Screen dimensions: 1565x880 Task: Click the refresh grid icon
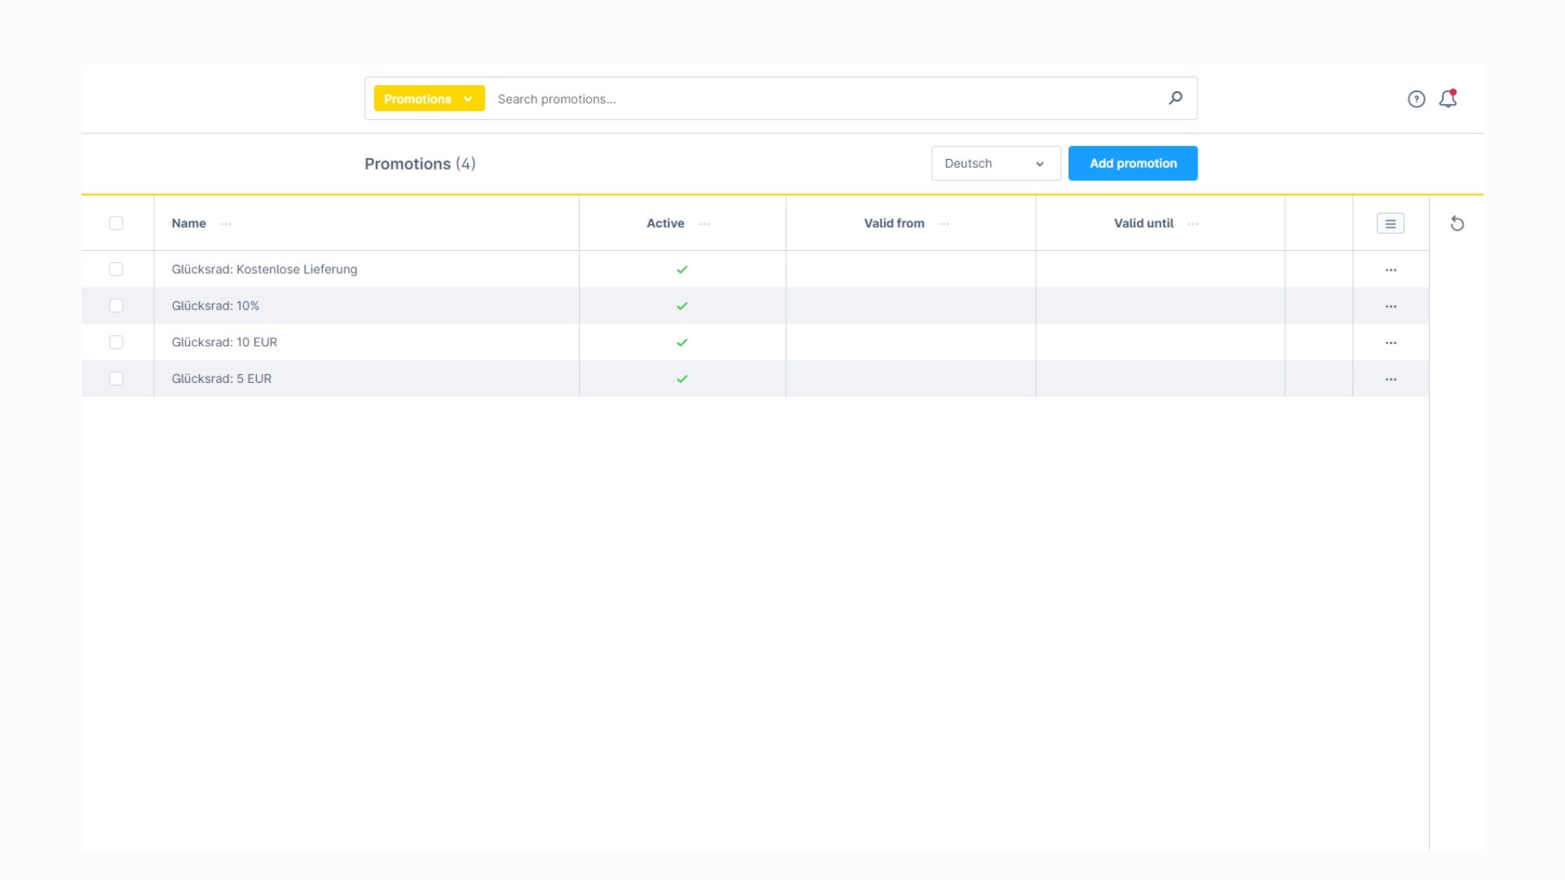[1457, 223]
